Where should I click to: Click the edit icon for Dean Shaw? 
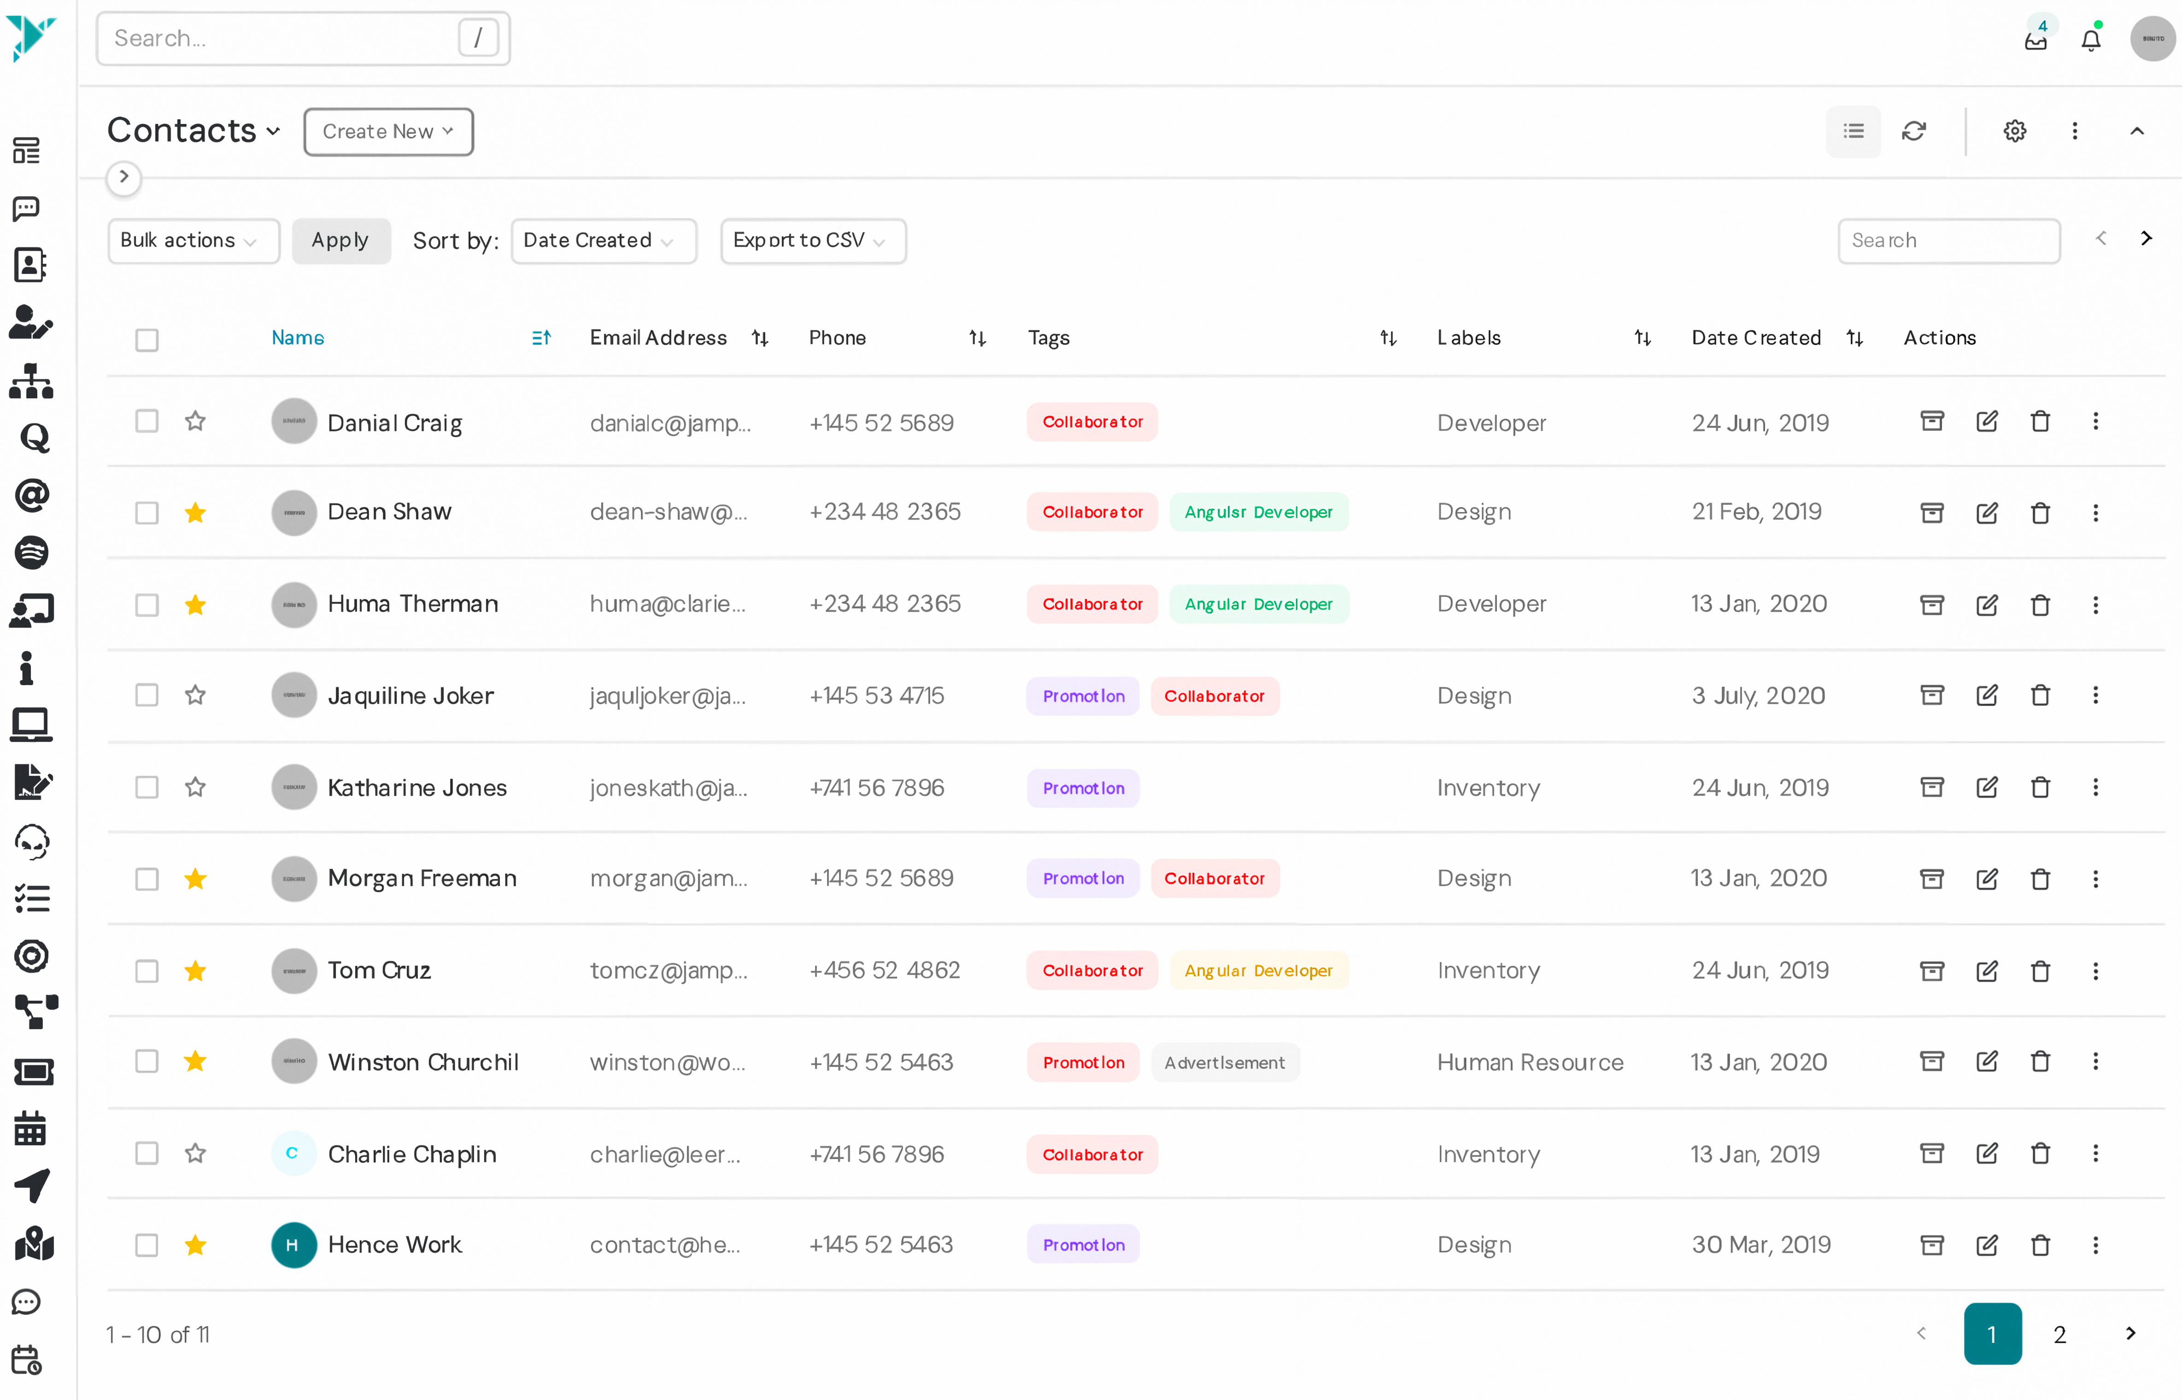point(1987,513)
